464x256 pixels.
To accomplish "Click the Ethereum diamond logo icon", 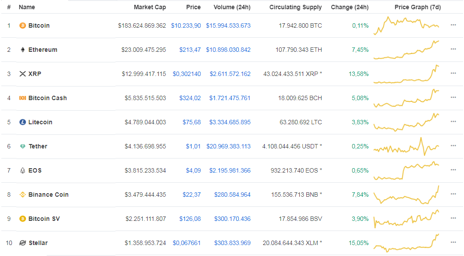I will tap(22, 50).
